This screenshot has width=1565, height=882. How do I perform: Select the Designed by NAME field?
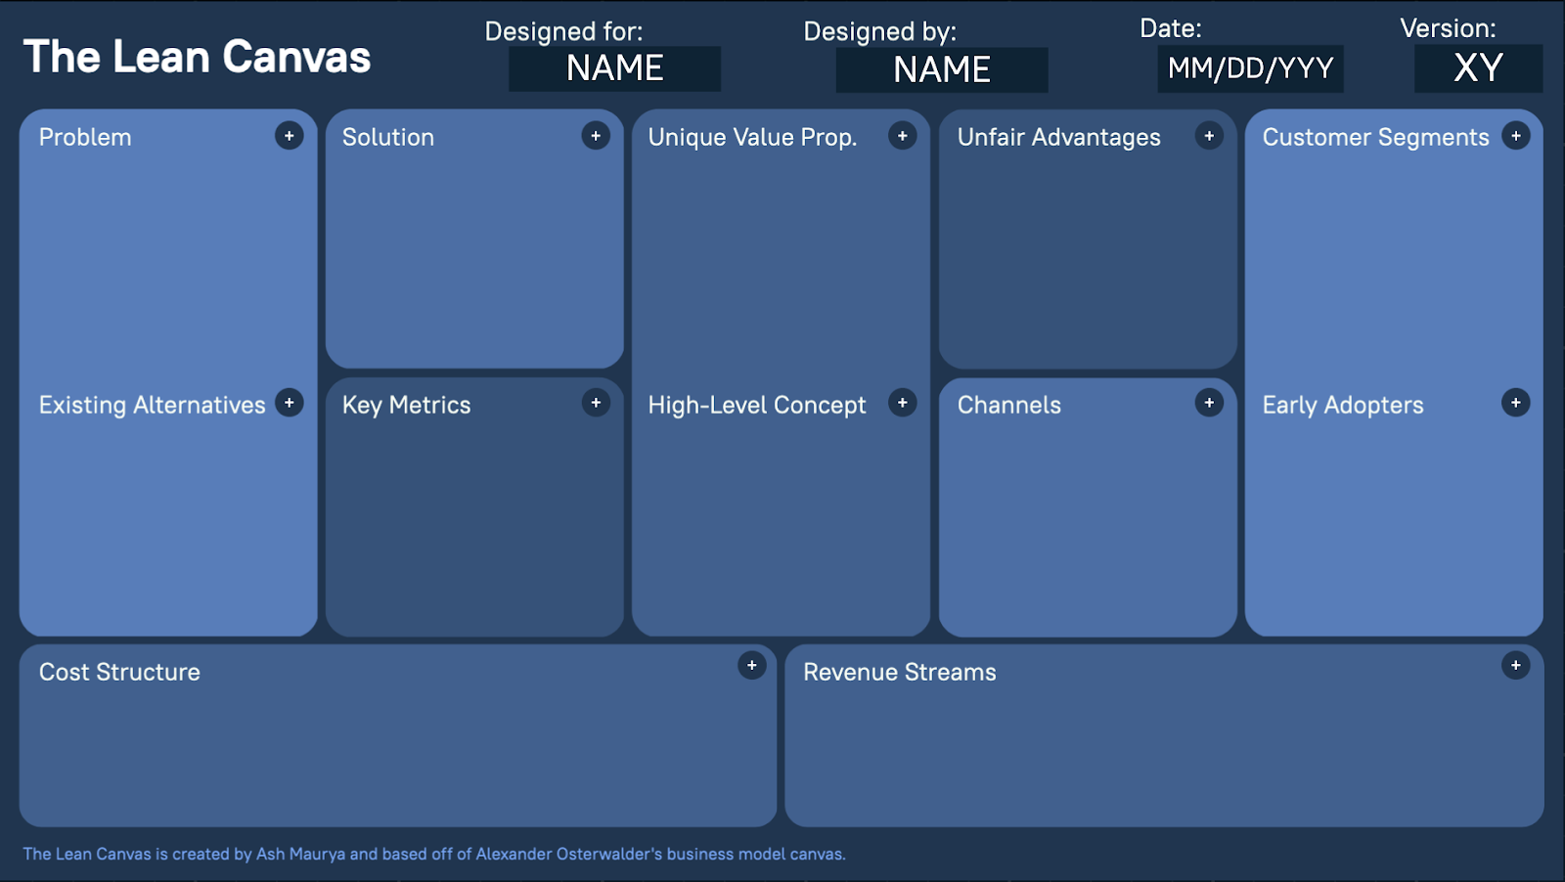pyautogui.click(x=942, y=70)
